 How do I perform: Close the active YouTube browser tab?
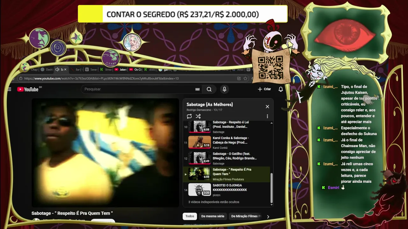65,69
